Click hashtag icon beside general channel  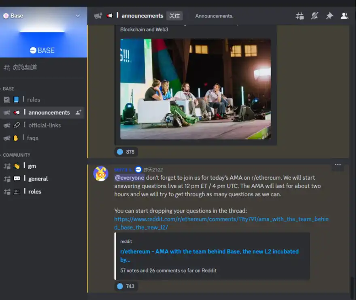click(x=7, y=179)
